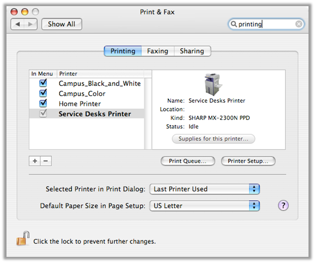Open Selected Printer in Print Dialog dropdown

point(205,189)
